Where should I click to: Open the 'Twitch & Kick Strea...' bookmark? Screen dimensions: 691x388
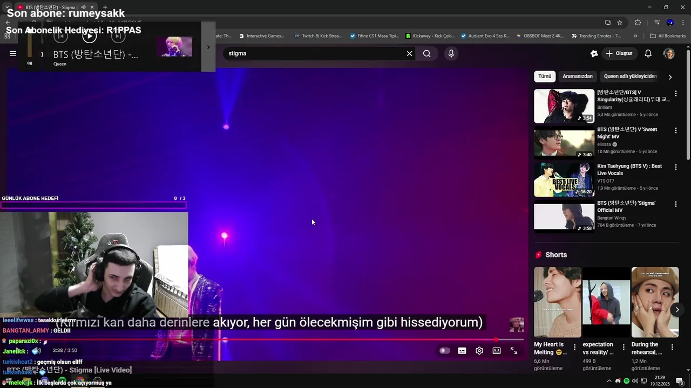[x=318, y=36]
